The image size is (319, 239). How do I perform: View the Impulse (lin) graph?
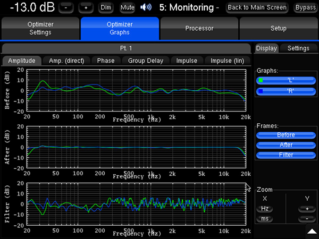227,61
